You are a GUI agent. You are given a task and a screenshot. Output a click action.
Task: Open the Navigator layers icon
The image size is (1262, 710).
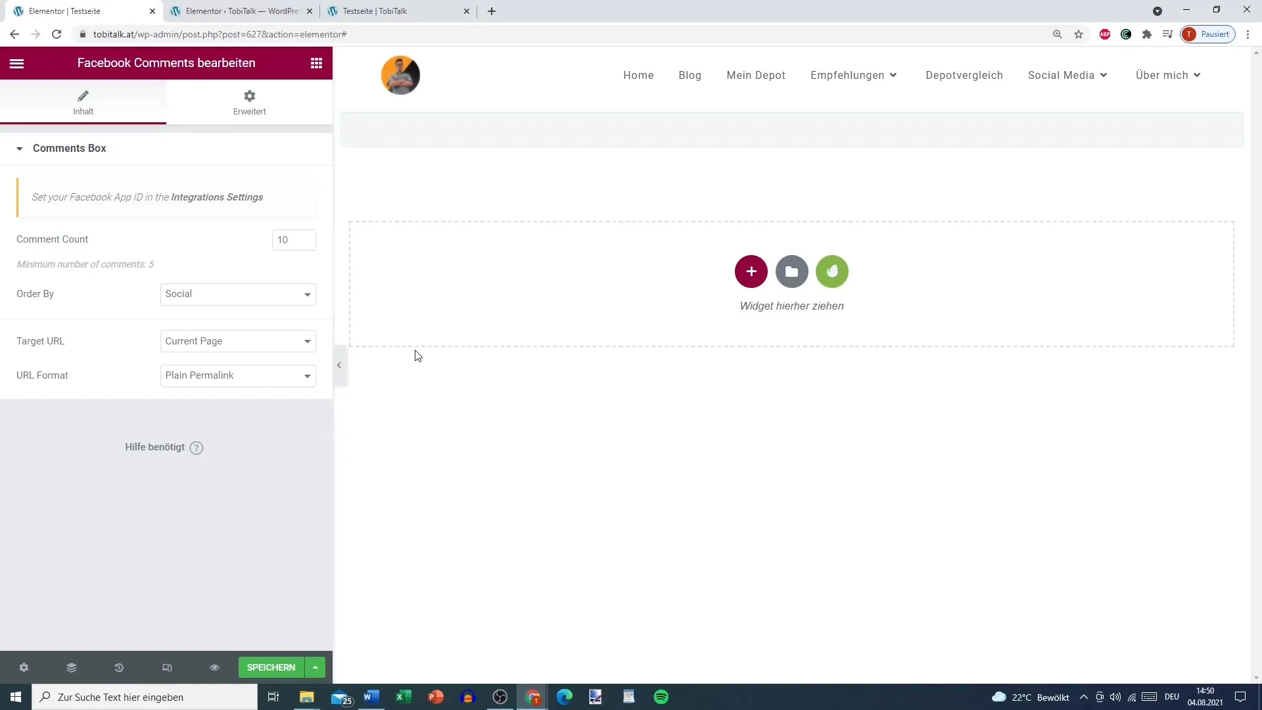[72, 667]
